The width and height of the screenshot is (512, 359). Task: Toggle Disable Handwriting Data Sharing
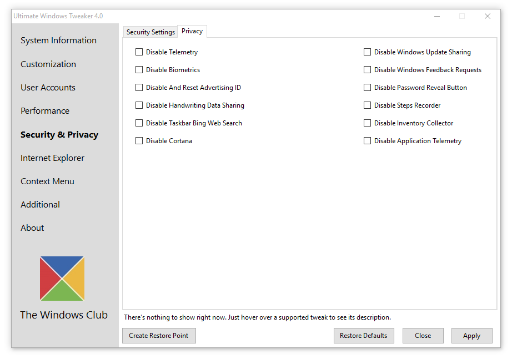(x=139, y=105)
